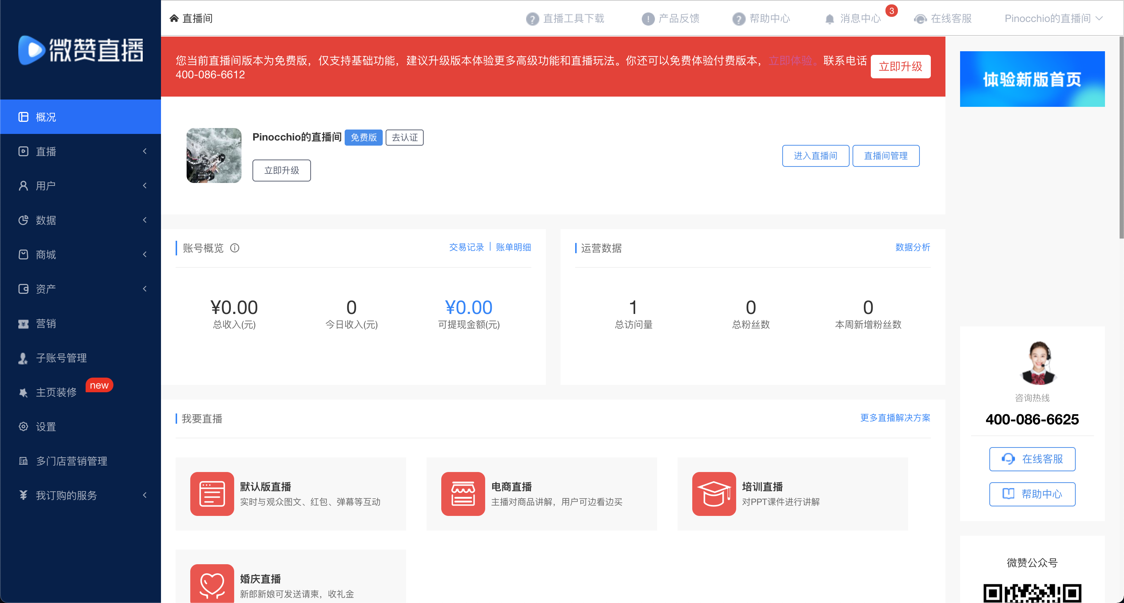The width and height of the screenshot is (1124, 603).
Task: Select the 商城 icon in the sidebar
Action: tap(23, 254)
